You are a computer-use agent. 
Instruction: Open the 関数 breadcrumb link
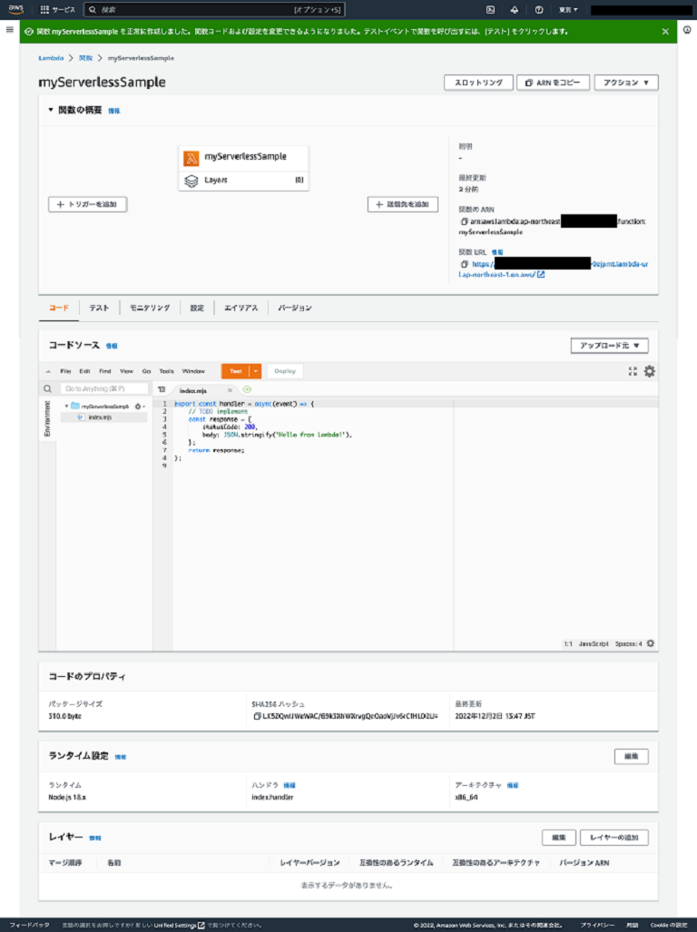(86, 58)
